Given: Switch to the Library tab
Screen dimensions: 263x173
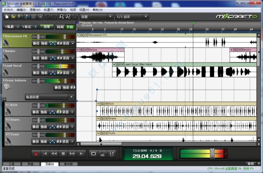Looking at the screenshot, I should point(69,164).
